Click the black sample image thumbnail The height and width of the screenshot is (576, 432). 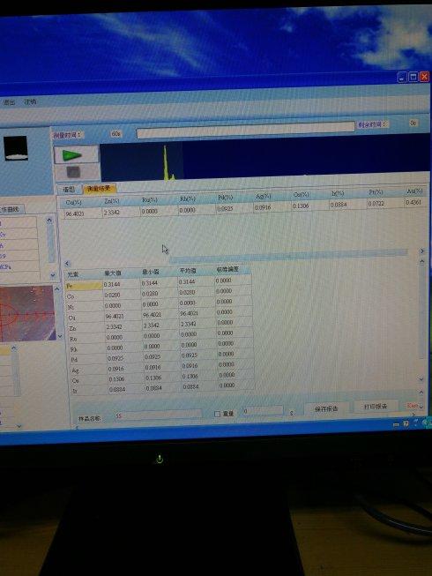coord(16,147)
